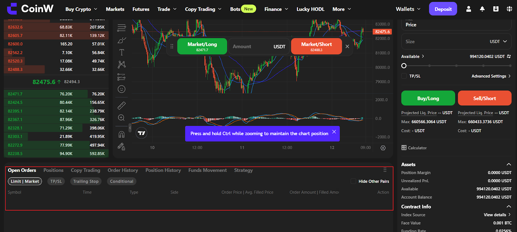
Task: Open the Calculator
Action: [414, 148]
